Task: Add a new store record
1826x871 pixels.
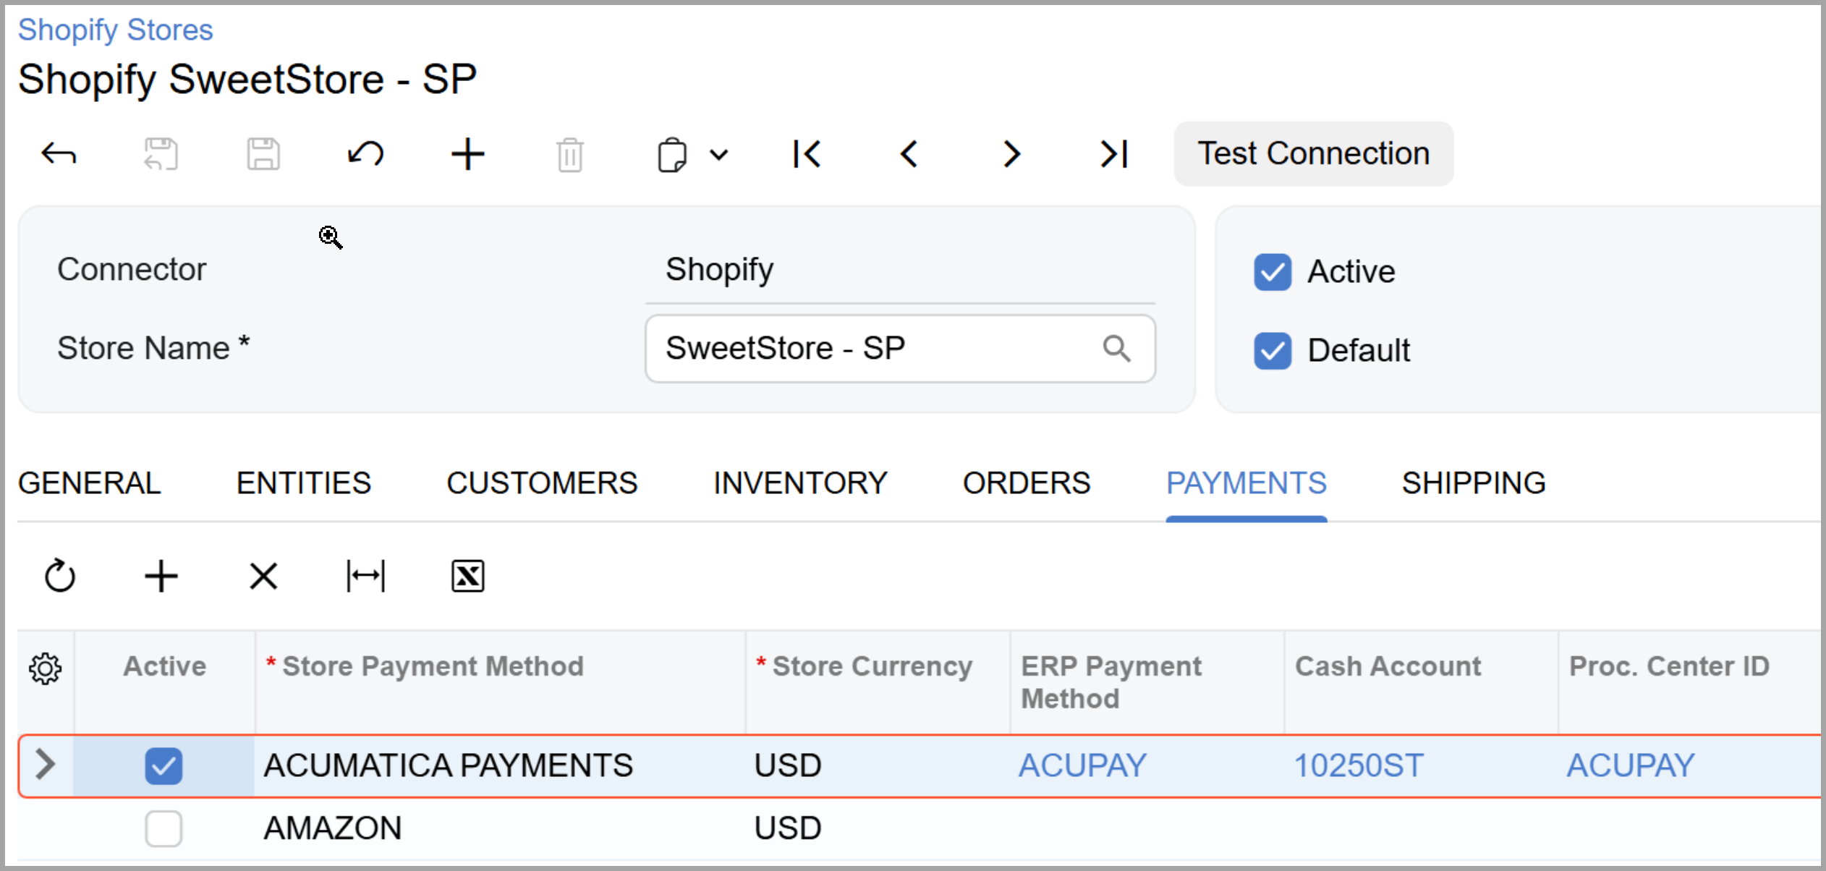Action: pyautogui.click(x=467, y=154)
